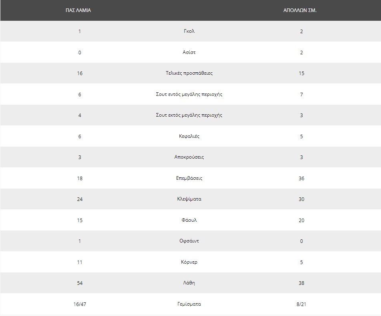The image size is (381, 316).
Task: Click the Κόρνερ stat label
Action: 189,262
